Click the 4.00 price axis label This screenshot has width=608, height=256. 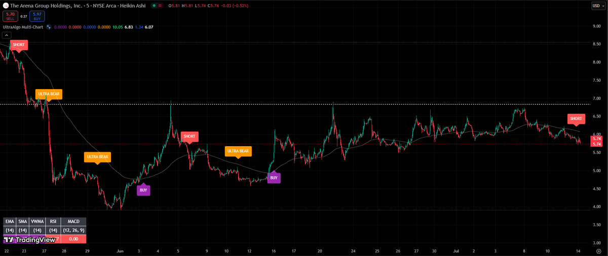596,206
